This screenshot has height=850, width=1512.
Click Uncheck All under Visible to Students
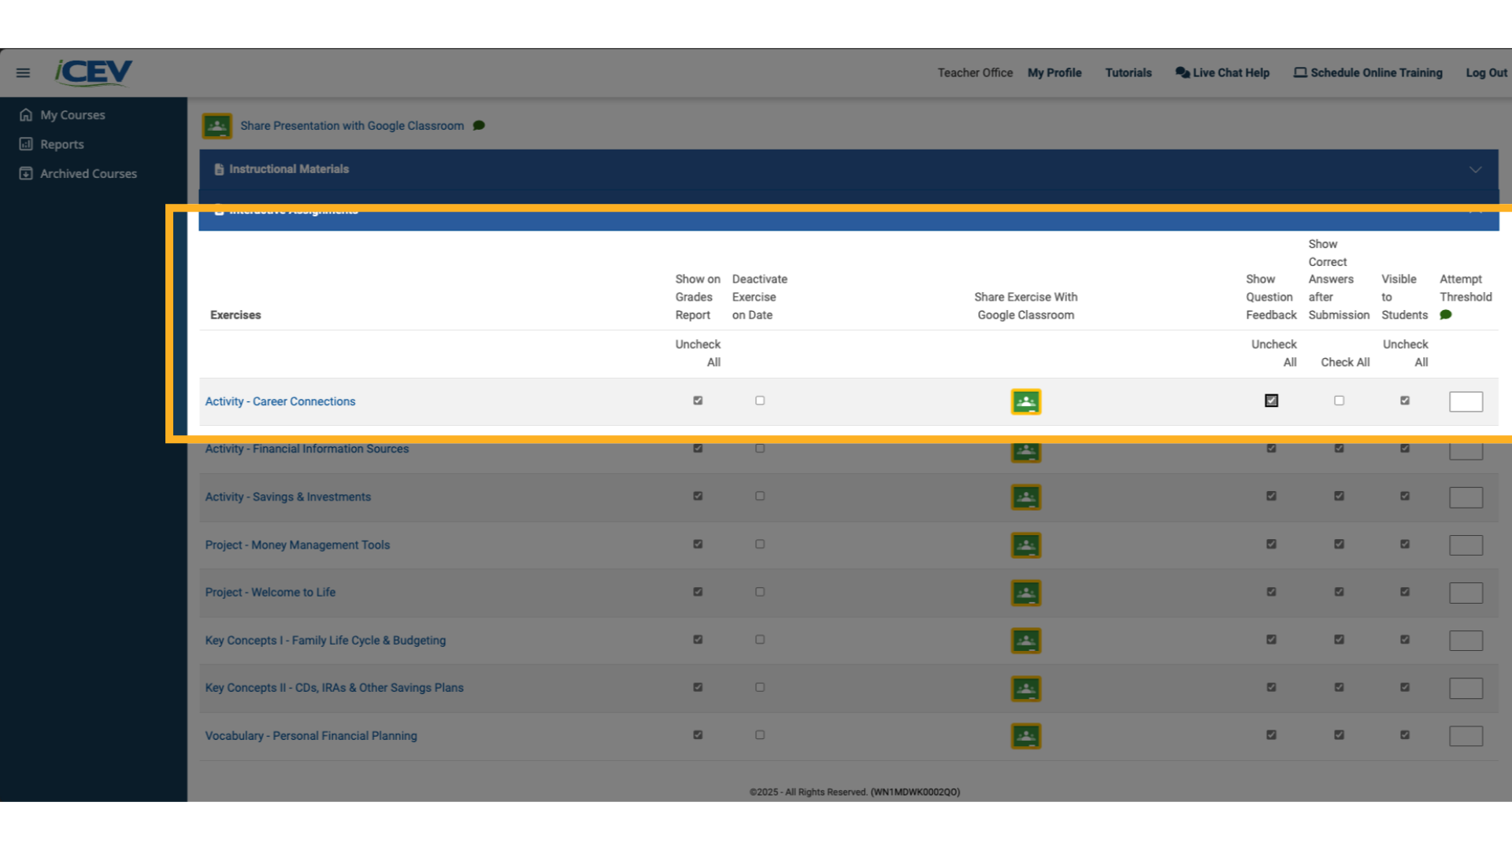click(1406, 353)
